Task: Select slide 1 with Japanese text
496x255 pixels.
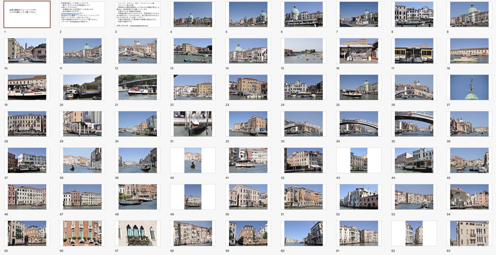Action: click(x=27, y=14)
